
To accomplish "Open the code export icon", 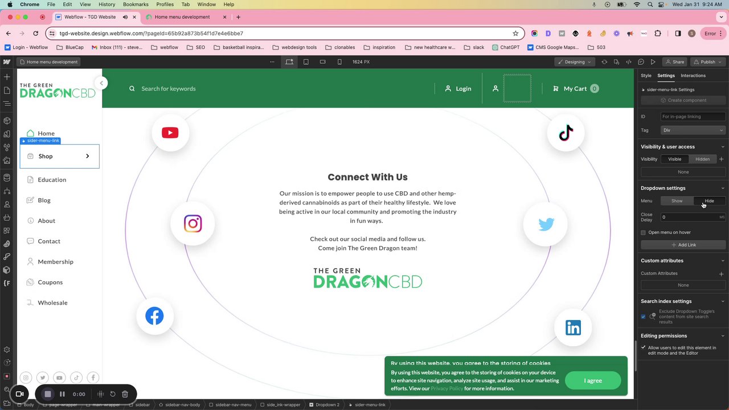I will pos(629,61).
